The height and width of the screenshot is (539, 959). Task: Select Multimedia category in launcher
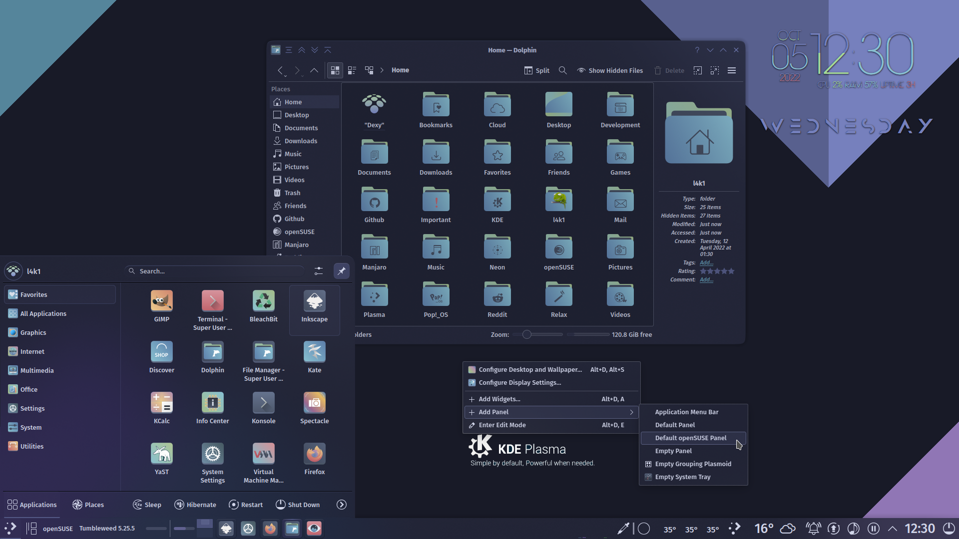pyautogui.click(x=60, y=370)
